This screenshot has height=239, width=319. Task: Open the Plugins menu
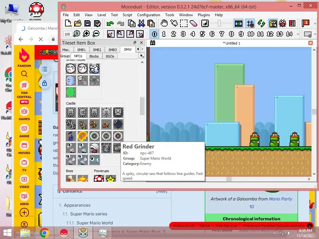tap(204, 15)
